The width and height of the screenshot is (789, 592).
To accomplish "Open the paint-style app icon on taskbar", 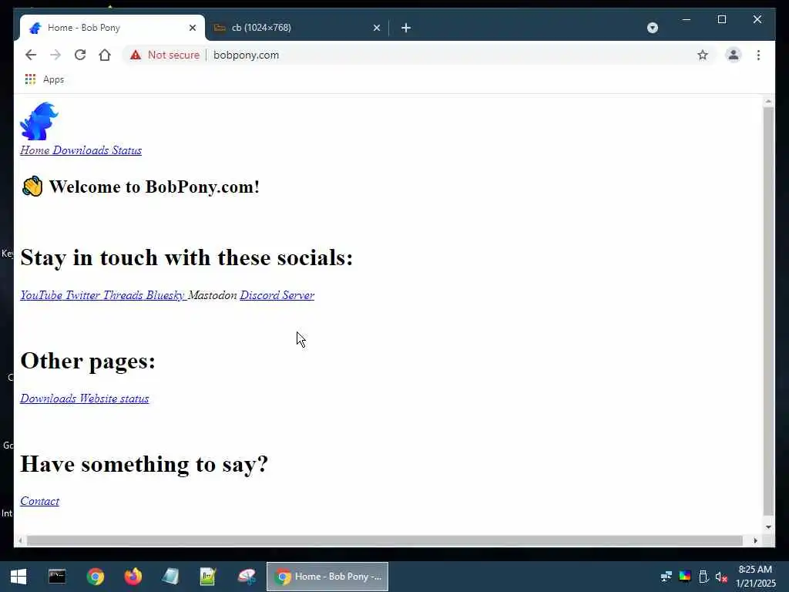I will (x=247, y=577).
